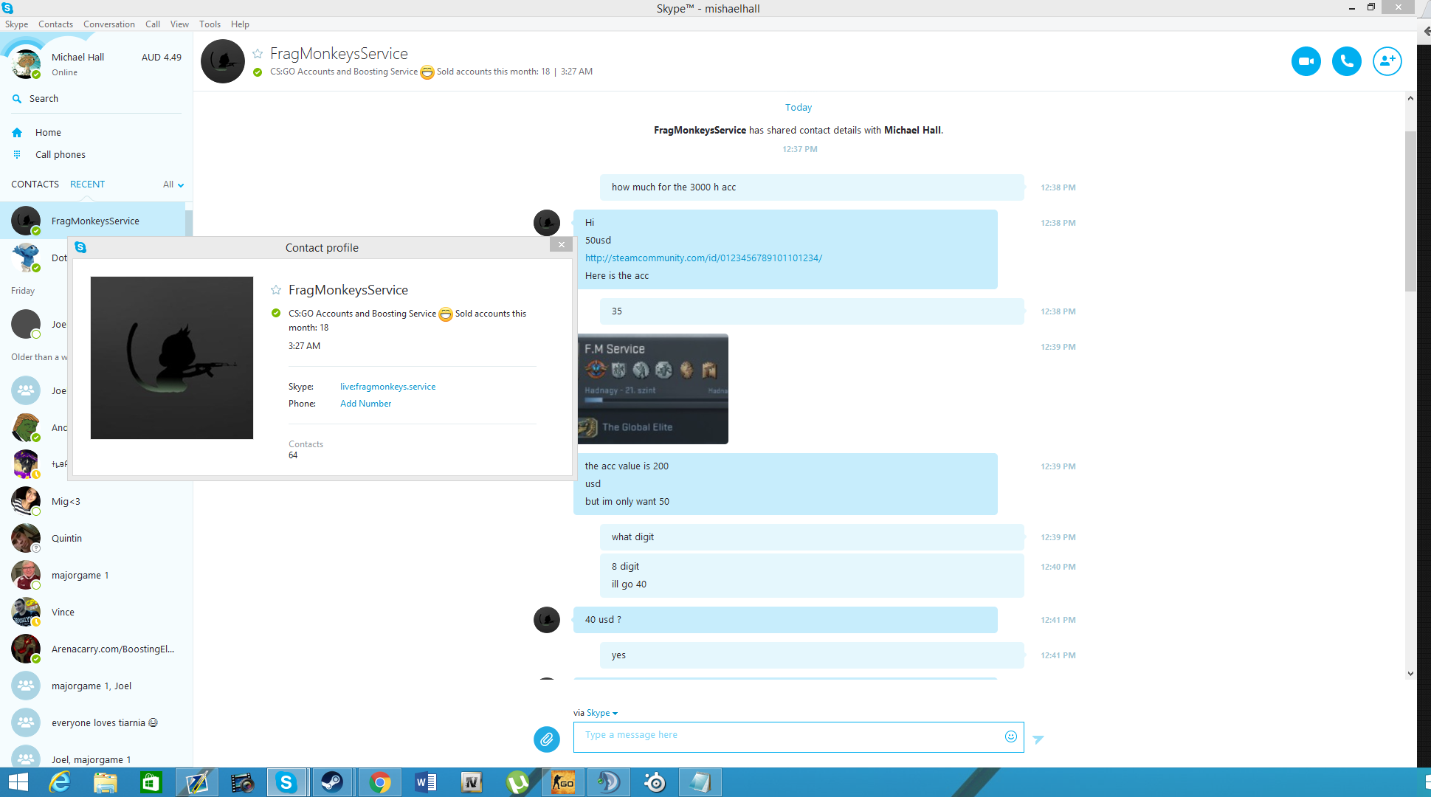
Task: Click the Home icon in sidebar
Action: coord(17,133)
